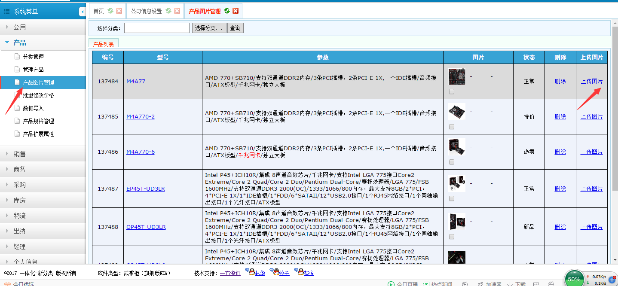Viewport: 618px width, 286px height.
Task: Click the file icon beside 管理产品
Action: [17, 69]
